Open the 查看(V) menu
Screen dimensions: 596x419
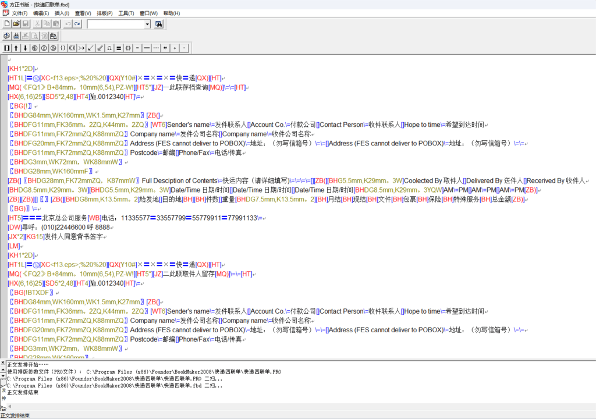pyautogui.click(x=83, y=13)
